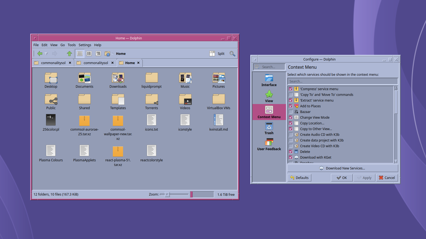Close the Home tab

(x=138, y=63)
